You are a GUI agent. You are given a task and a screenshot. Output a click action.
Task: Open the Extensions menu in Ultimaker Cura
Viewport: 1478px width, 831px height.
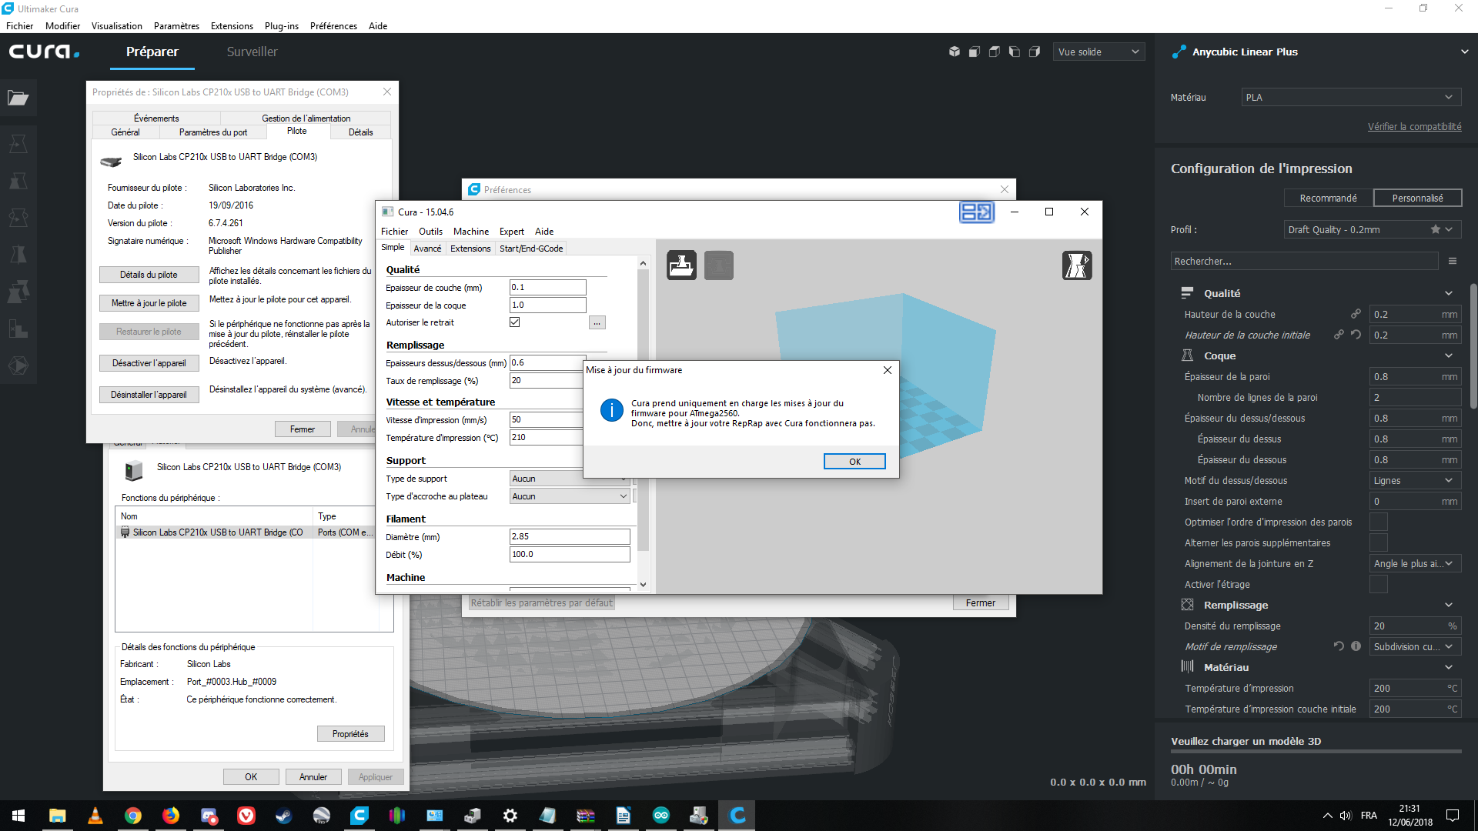(x=232, y=25)
